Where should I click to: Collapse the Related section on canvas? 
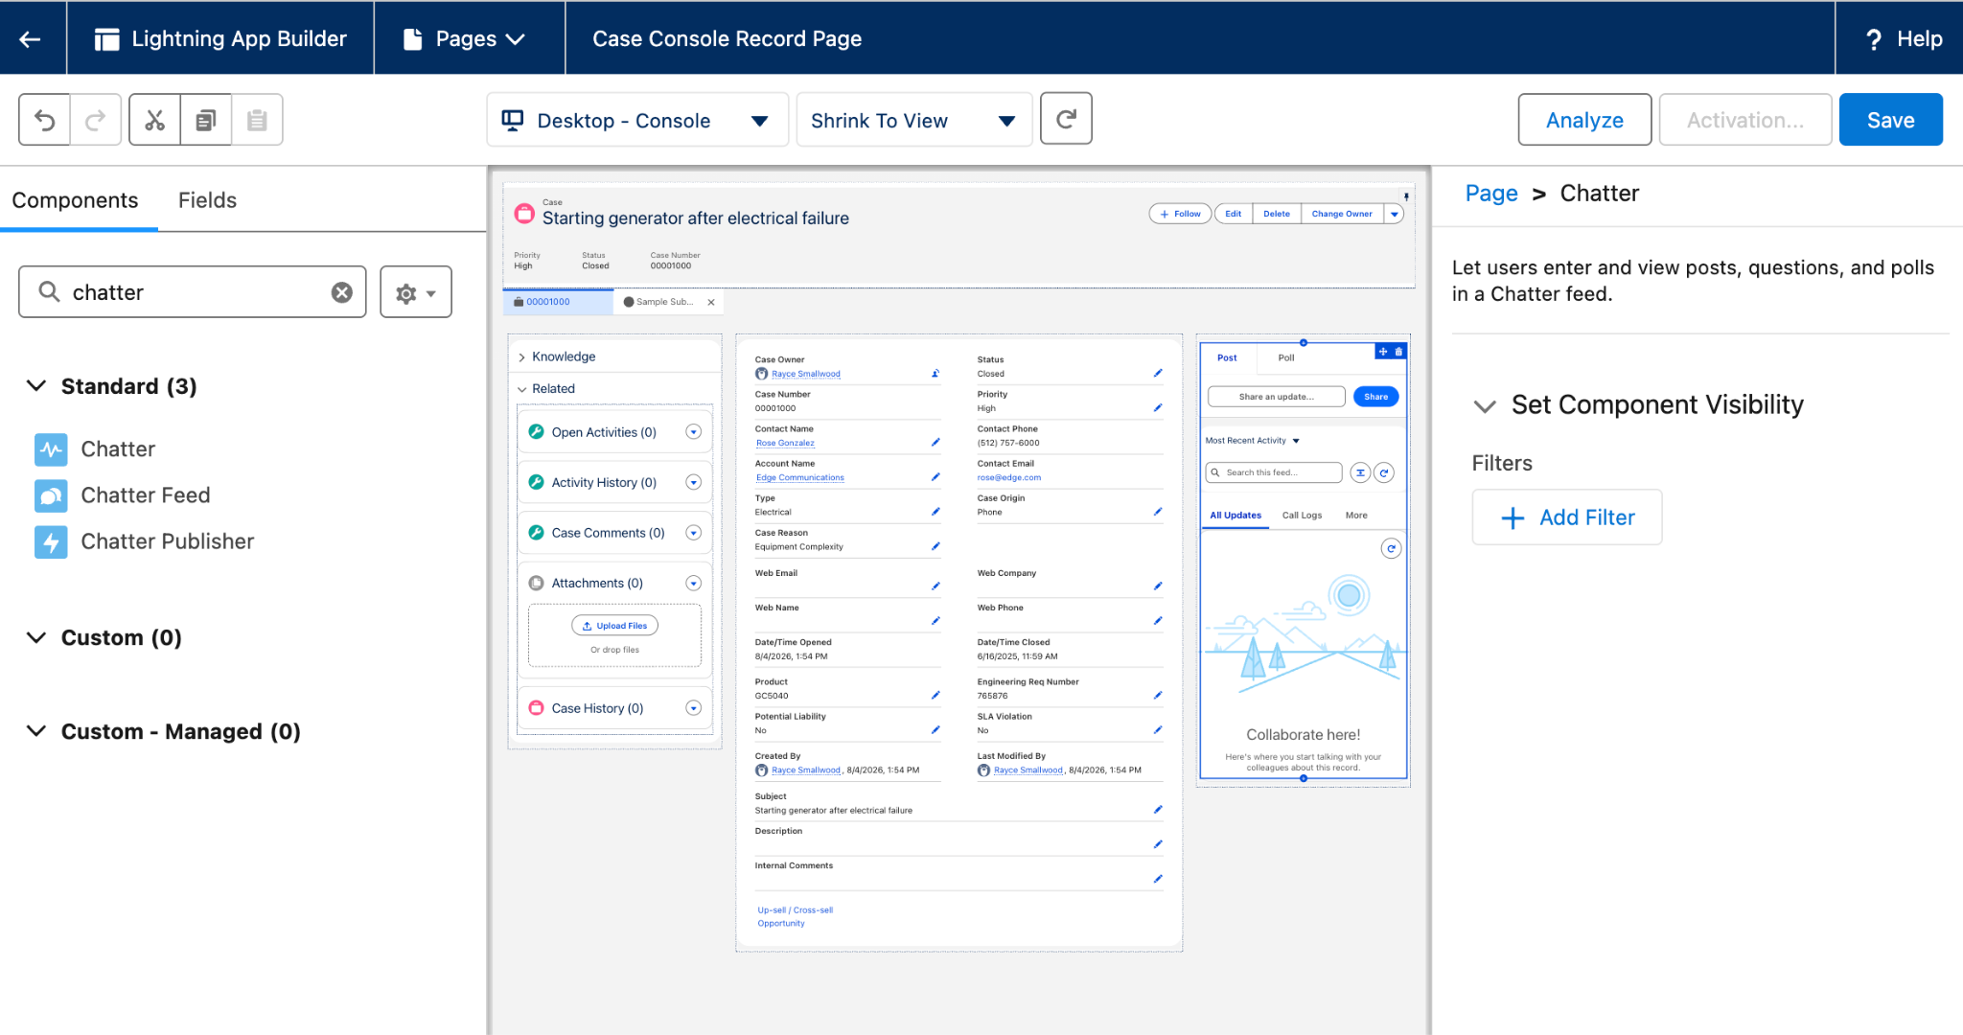522,389
